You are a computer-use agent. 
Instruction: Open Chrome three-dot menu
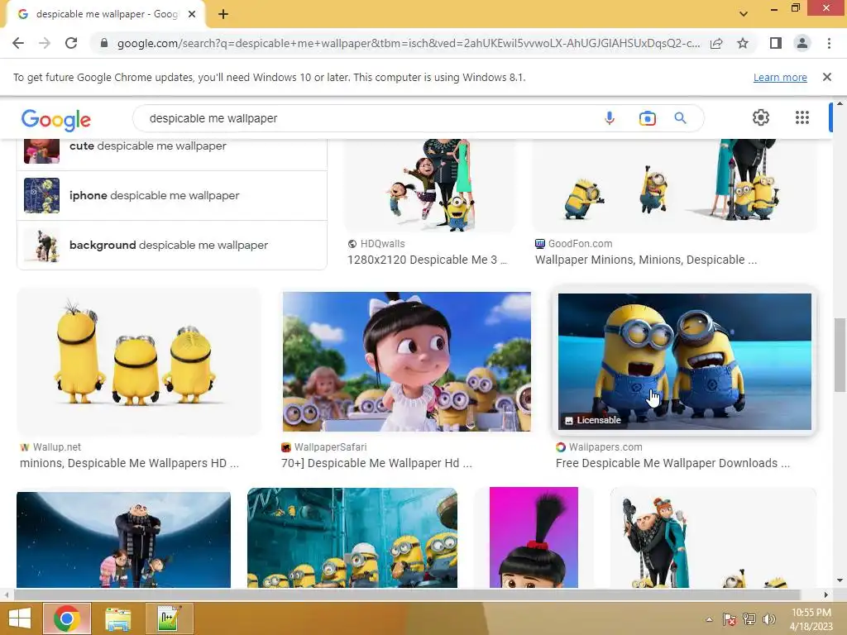click(x=829, y=43)
